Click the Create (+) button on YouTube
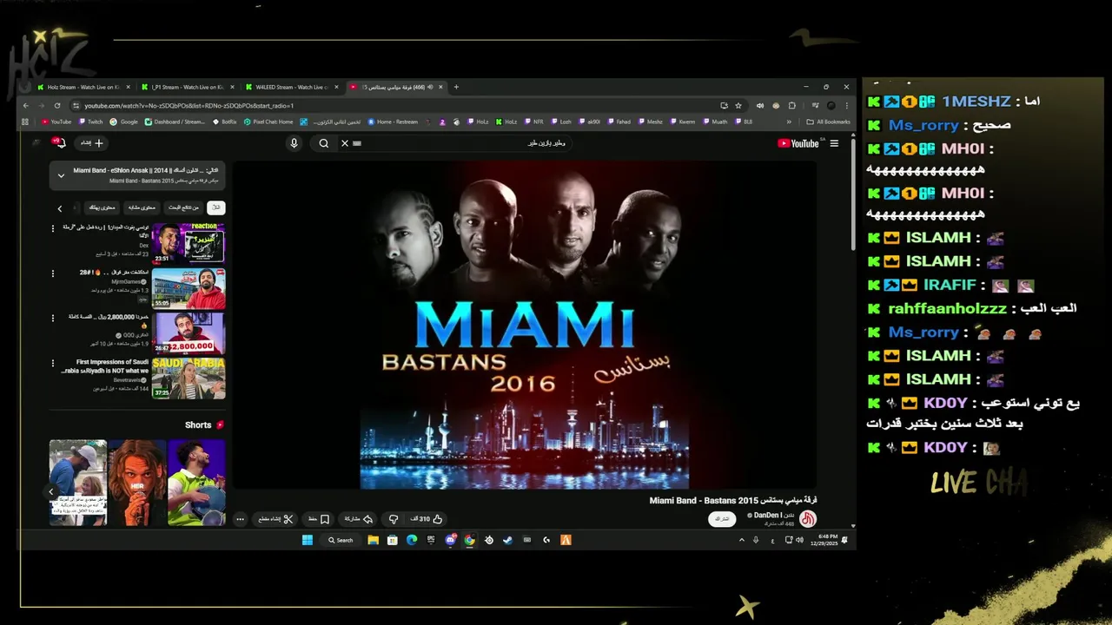Viewport: 1112px width, 625px height. 92,143
